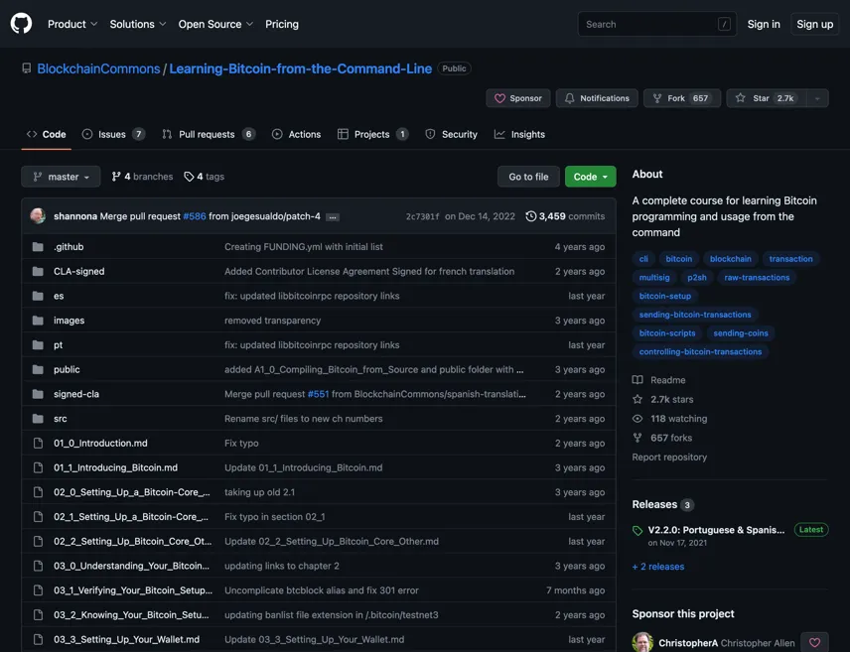The width and height of the screenshot is (850, 652).
Task: Open the star lists dropdown arrow
Action: pos(817,98)
